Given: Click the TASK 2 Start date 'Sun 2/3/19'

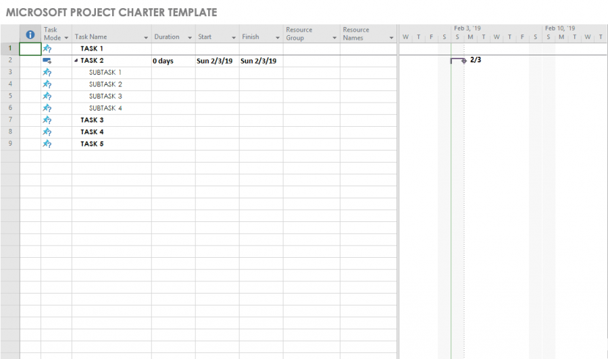Looking at the screenshot, I should [x=217, y=61].
